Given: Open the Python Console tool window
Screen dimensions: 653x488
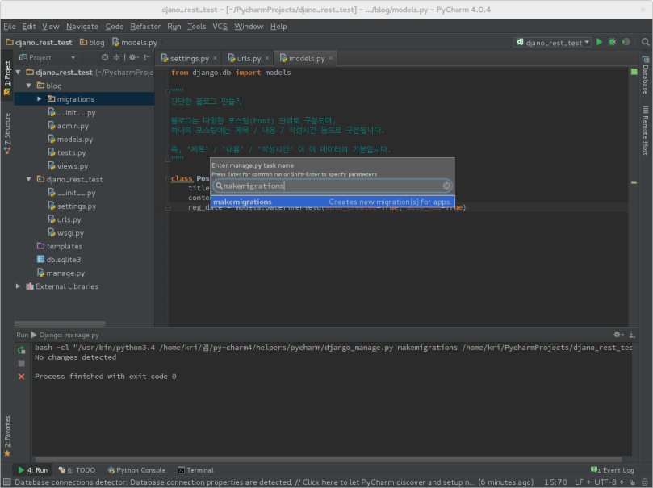Looking at the screenshot, I should click(x=136, y=470).
